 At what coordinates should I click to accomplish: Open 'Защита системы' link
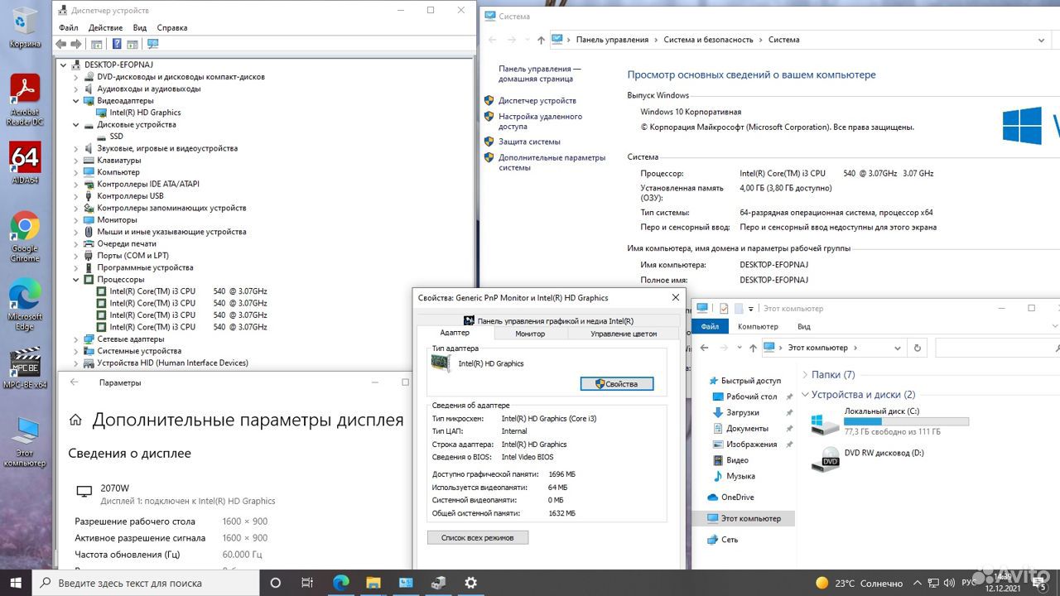[x=529, y=142]
